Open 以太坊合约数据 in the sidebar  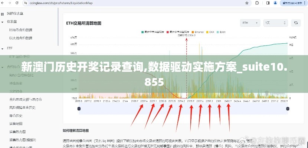coord(21,38)
